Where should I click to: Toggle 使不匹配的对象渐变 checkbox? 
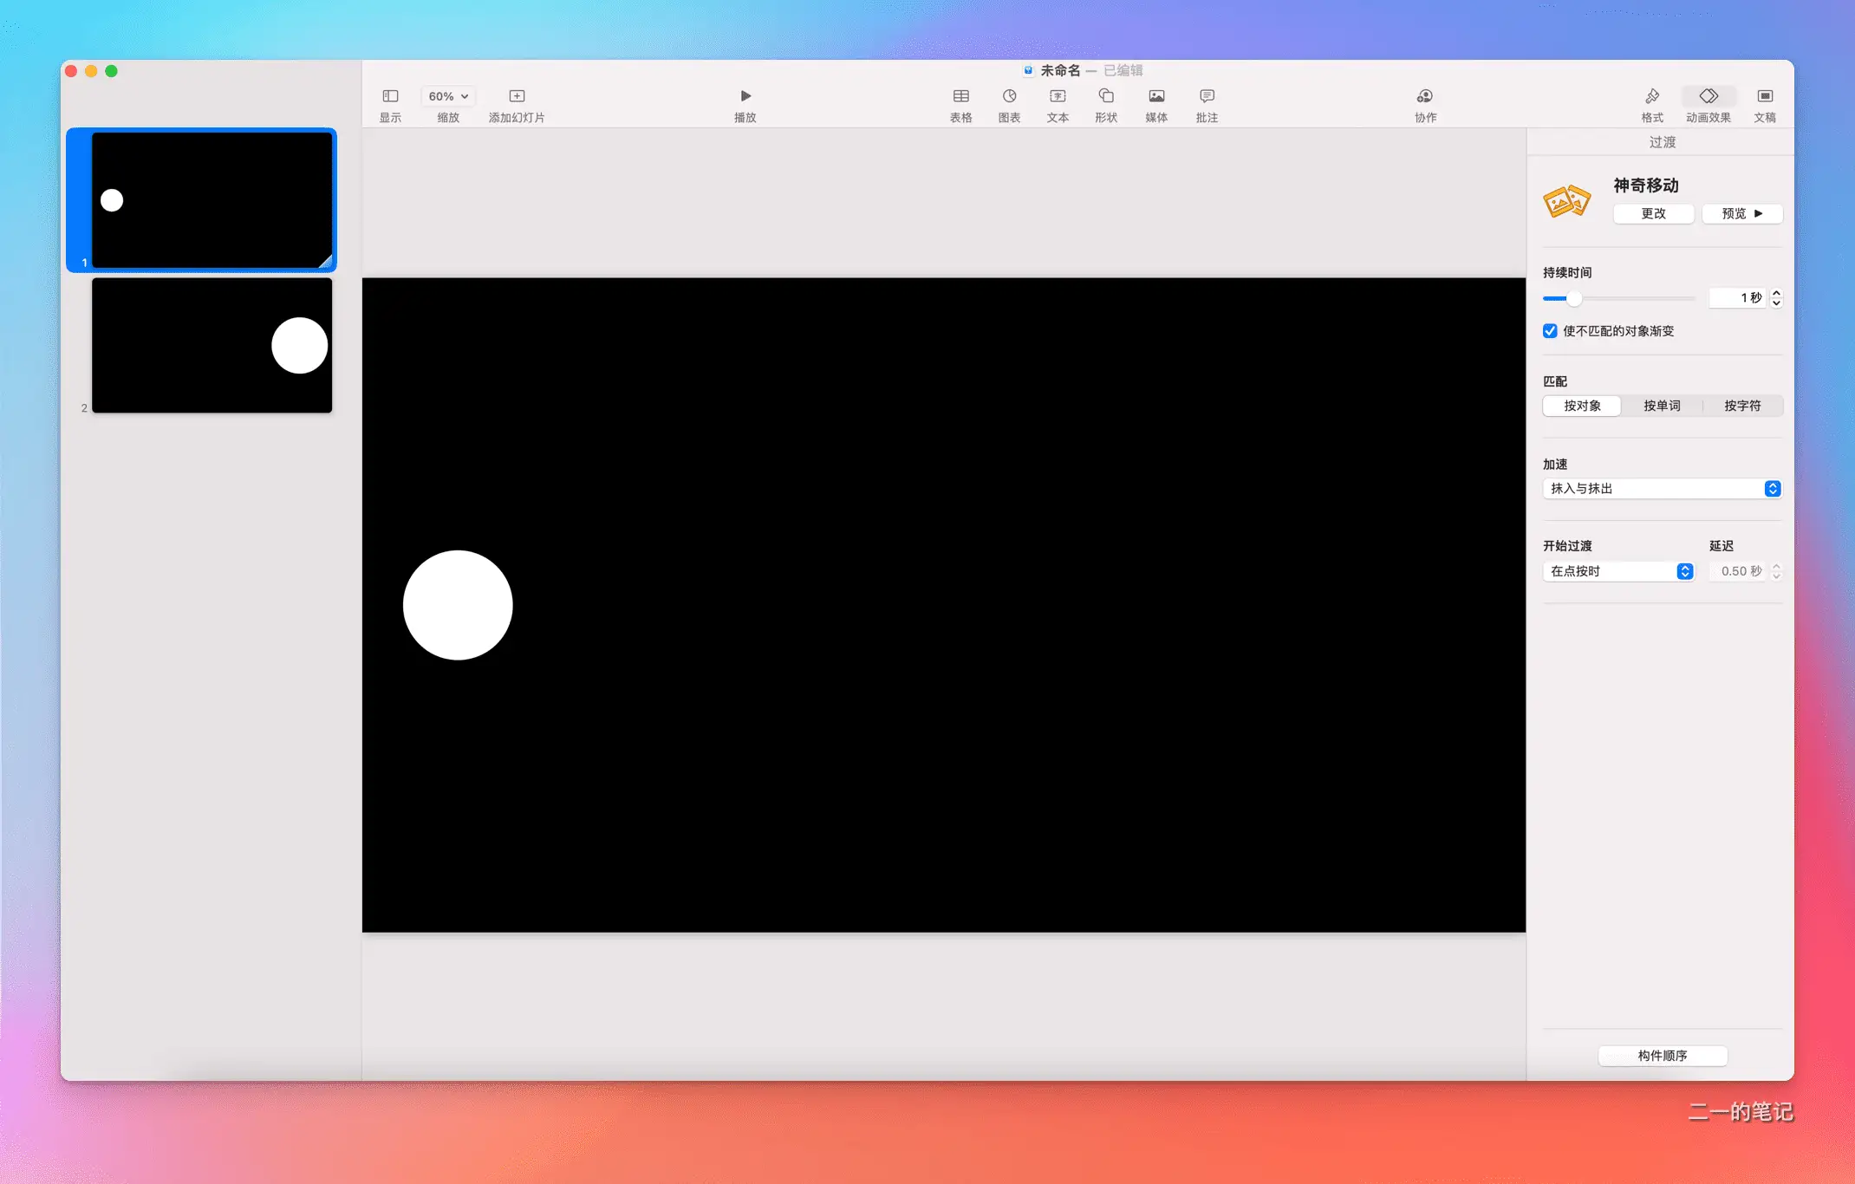click(x=1550, y=331)
